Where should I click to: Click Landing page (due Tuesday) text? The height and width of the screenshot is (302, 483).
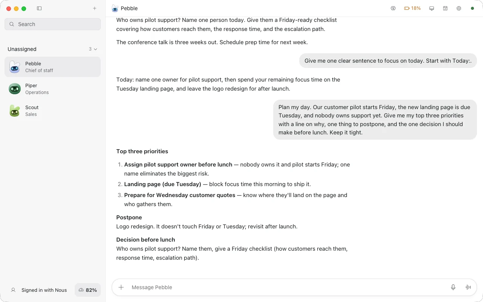(163, 184)
